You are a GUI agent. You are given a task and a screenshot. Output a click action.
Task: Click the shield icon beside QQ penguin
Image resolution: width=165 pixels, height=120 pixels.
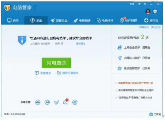(155, 12)
